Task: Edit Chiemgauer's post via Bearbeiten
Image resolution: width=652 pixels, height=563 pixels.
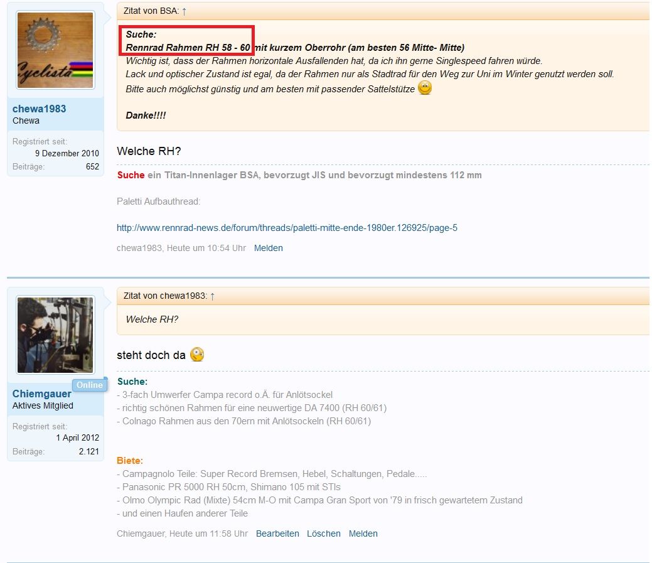Action: pos(277,534)
